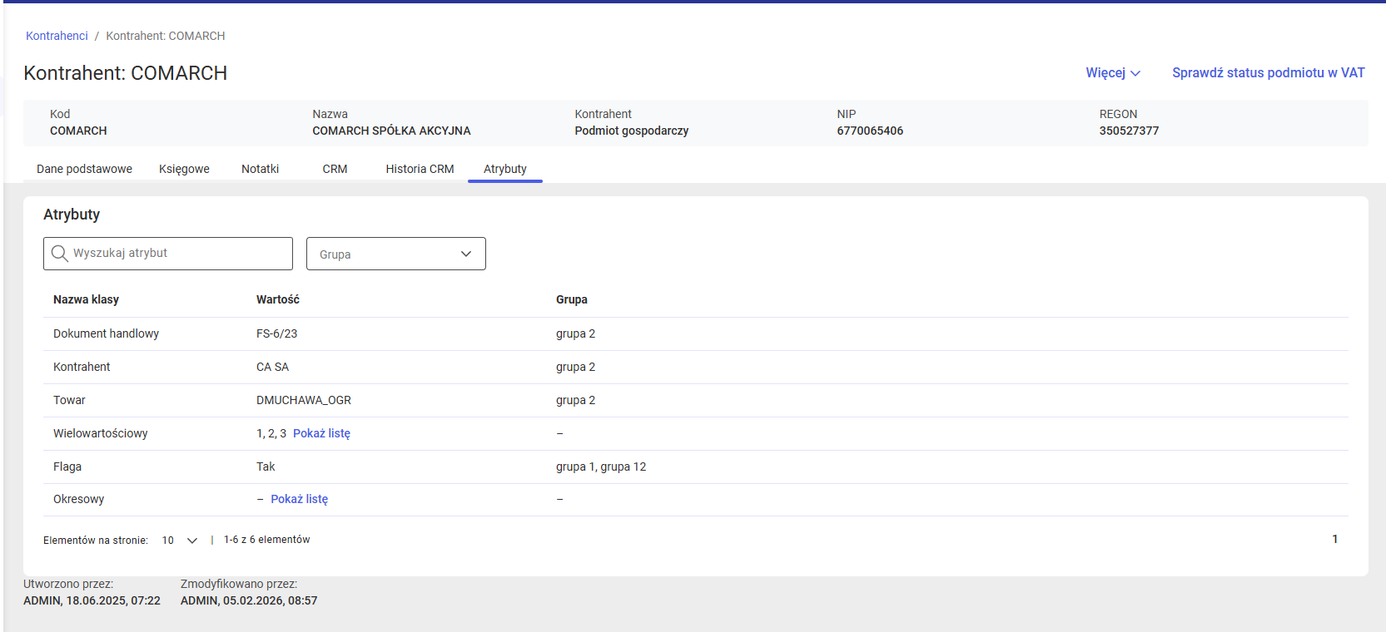1386x632 pixels.
Task: Switch to the Dane podstawowe tab
Action: point(84,169)
